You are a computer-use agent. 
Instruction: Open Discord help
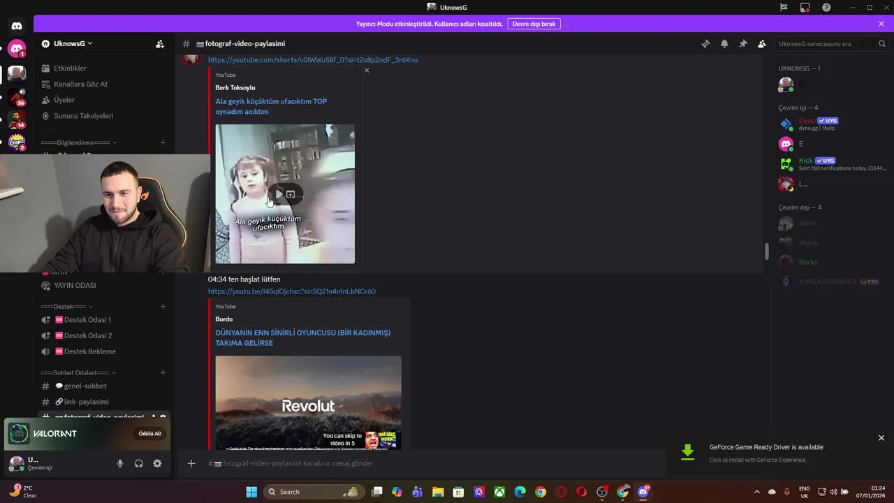point(826,7)
